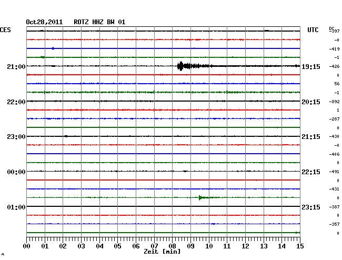Click the 08 minute label on the time axis
This screenshot has width=342, height=260.
[x=172, y=246]
